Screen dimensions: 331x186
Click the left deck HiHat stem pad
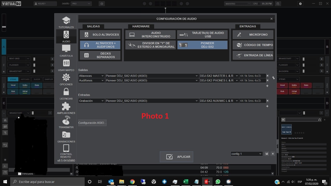(x=25, y=91)
